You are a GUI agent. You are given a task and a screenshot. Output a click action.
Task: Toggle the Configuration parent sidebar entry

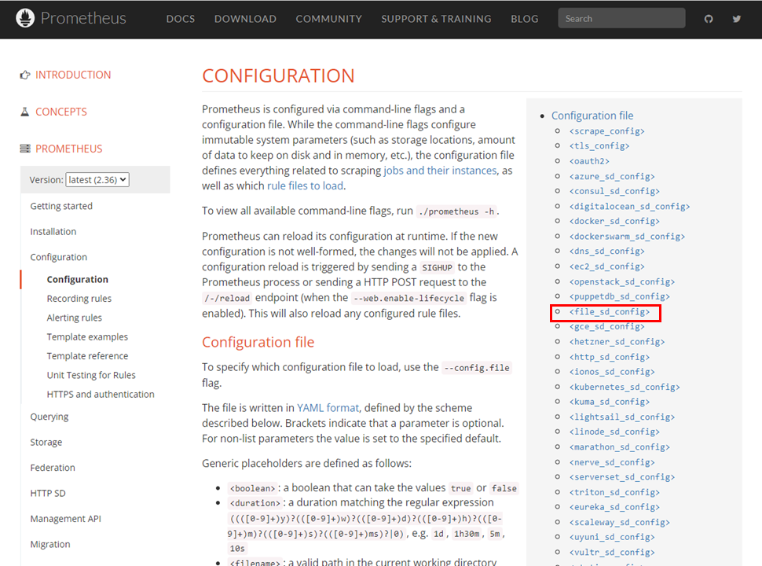[58, 257]
